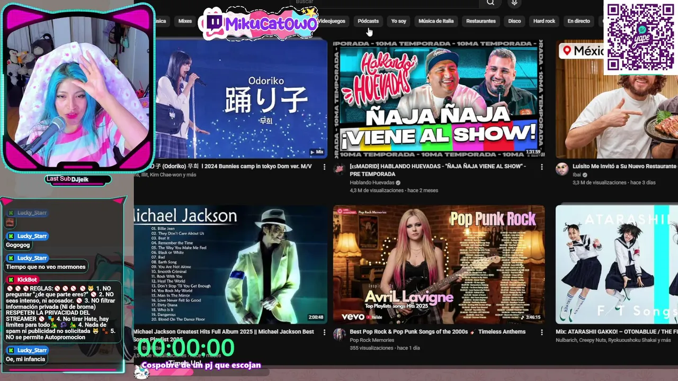The width and height of the screenshot is (678, 381).
Task: Open Michael Jackson Greatest Hits title
Action: pos(224,335)
